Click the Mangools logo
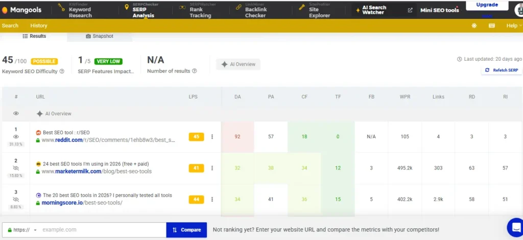Image resolution: width=523 pixels, height=240 pixels. [21, 10]
